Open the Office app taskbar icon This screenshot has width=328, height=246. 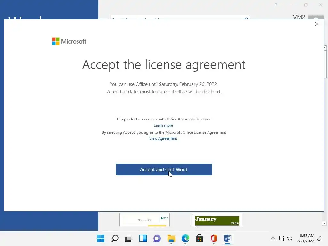pos(214,238)
